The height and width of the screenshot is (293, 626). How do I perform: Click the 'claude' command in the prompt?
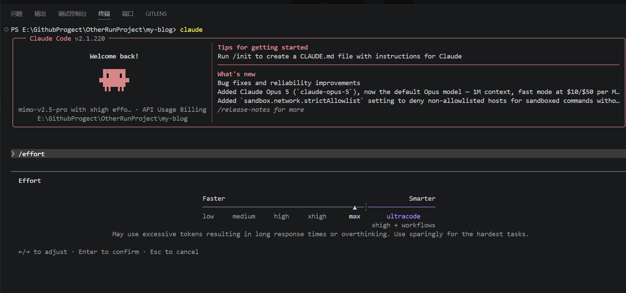click(191, 29)
